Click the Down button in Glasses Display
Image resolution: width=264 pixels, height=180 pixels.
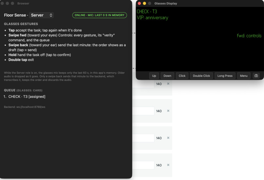pos(167,76)
